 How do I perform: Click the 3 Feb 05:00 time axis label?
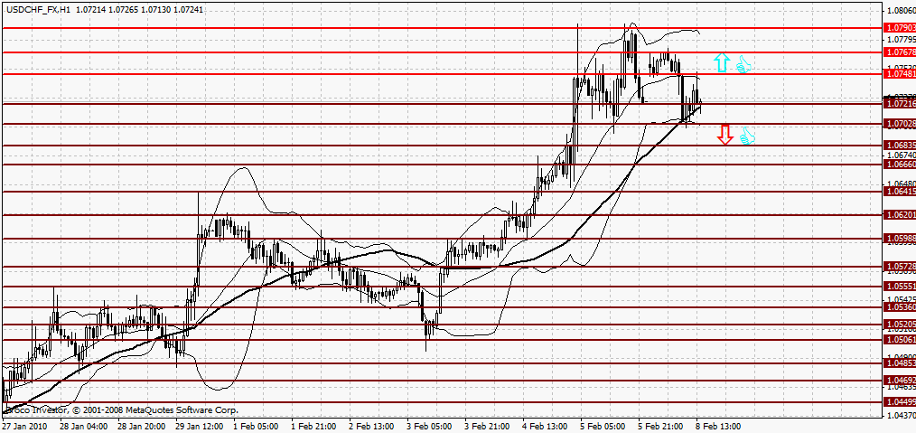click(427, 427)
